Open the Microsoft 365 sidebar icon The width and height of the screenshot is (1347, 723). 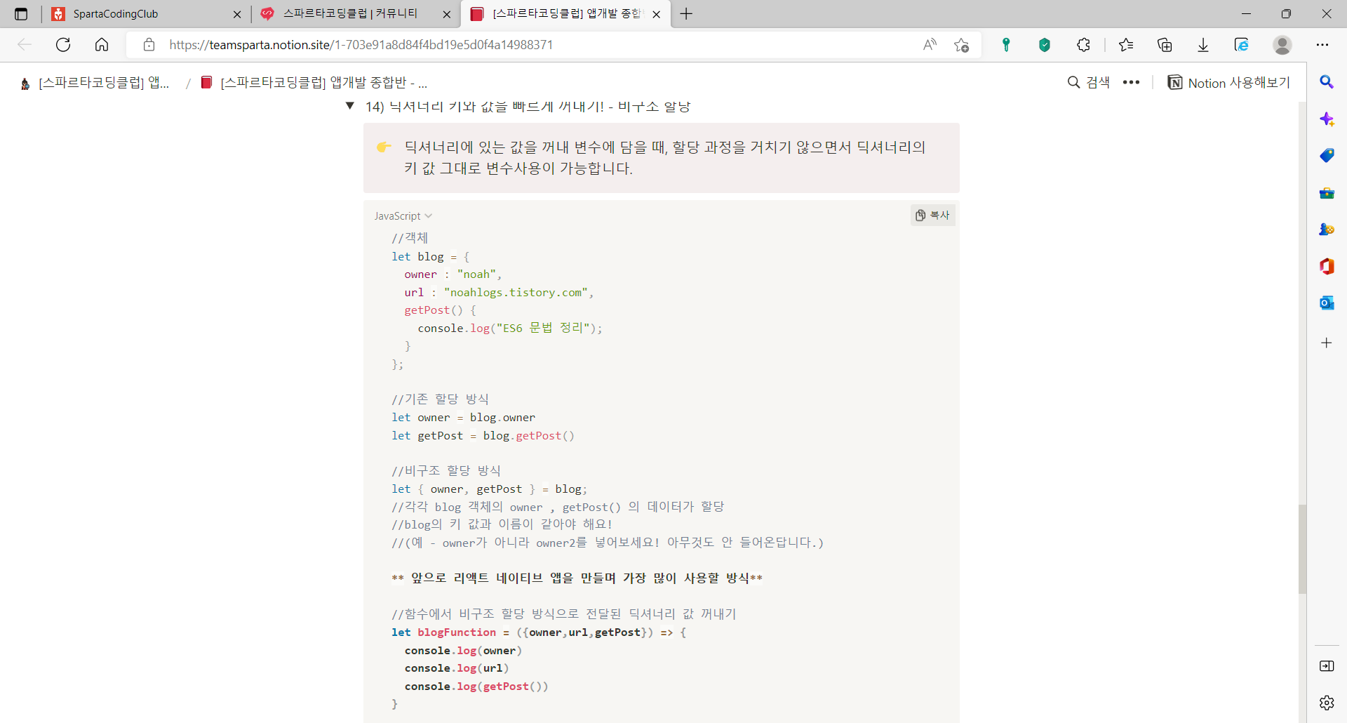pos(1327,267)
